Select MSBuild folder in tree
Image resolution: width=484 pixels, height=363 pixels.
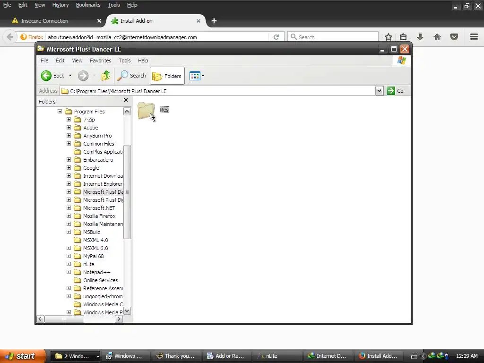pos(92,232)
